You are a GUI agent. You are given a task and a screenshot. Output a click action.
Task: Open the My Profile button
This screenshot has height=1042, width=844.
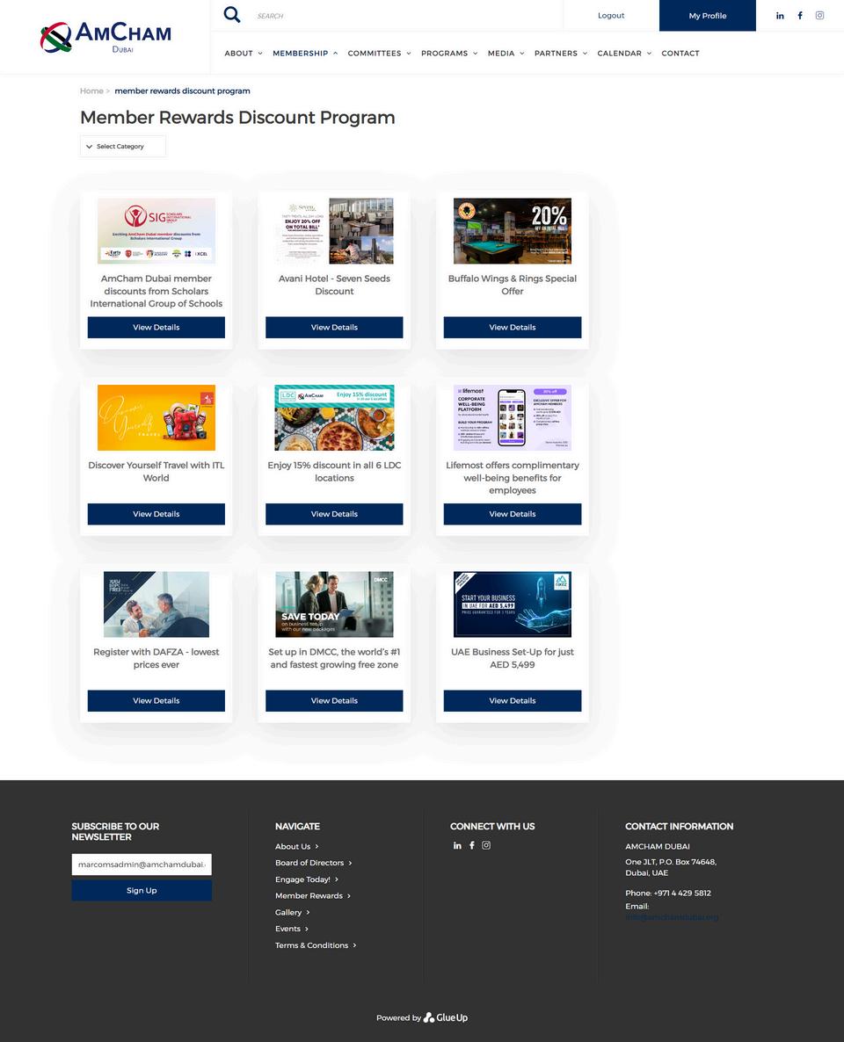pyautogui.click(x=708, y=15)
